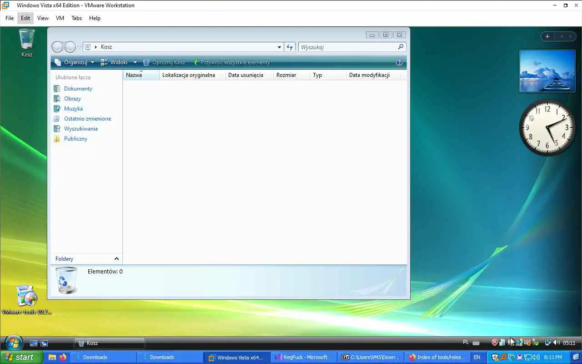
Task: Open the VMware Edit menu
Action: (x=25, y=18)
